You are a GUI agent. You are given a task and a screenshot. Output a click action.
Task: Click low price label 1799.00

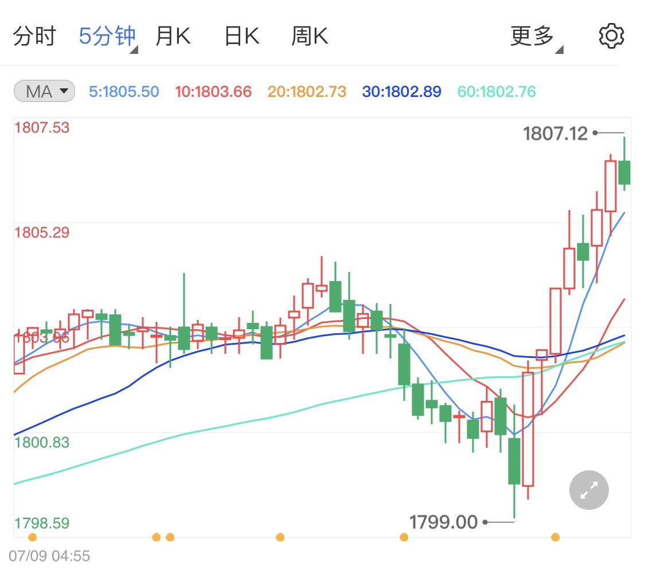pos(443,522)
